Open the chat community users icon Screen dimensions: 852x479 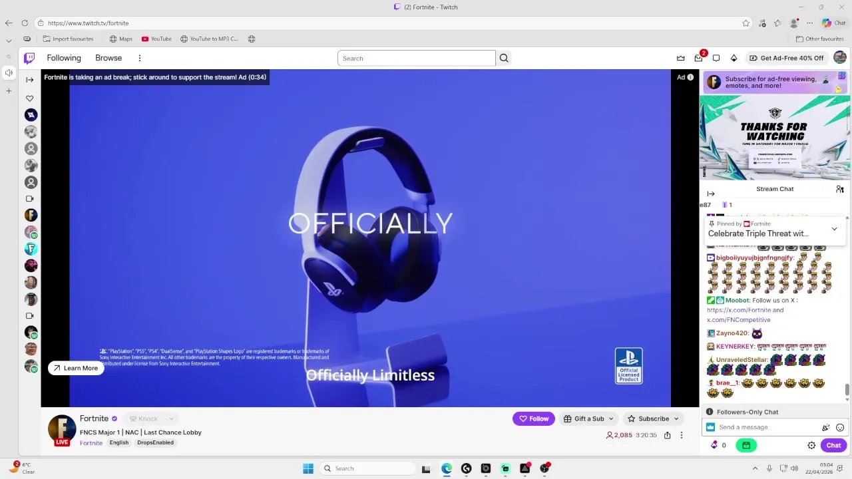pos(839,190)
